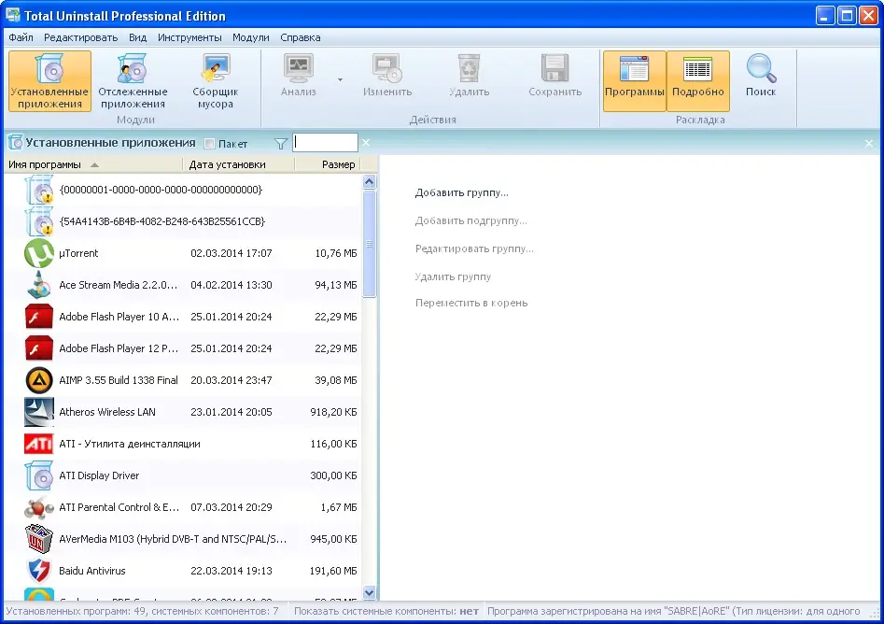Select the µTorrent size 10,76 МБ cell

[x=336, y=253]
